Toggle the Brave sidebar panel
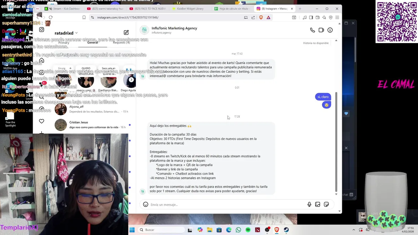418x235 pixels. pyautogui.click(x=311, y=17)
